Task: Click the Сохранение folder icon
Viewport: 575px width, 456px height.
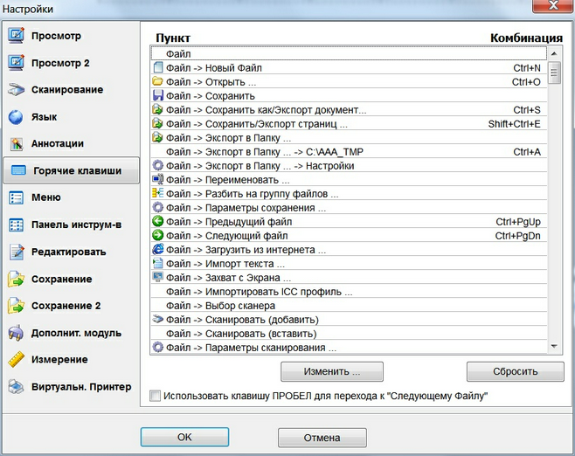Action: click(x=16, y=279)
